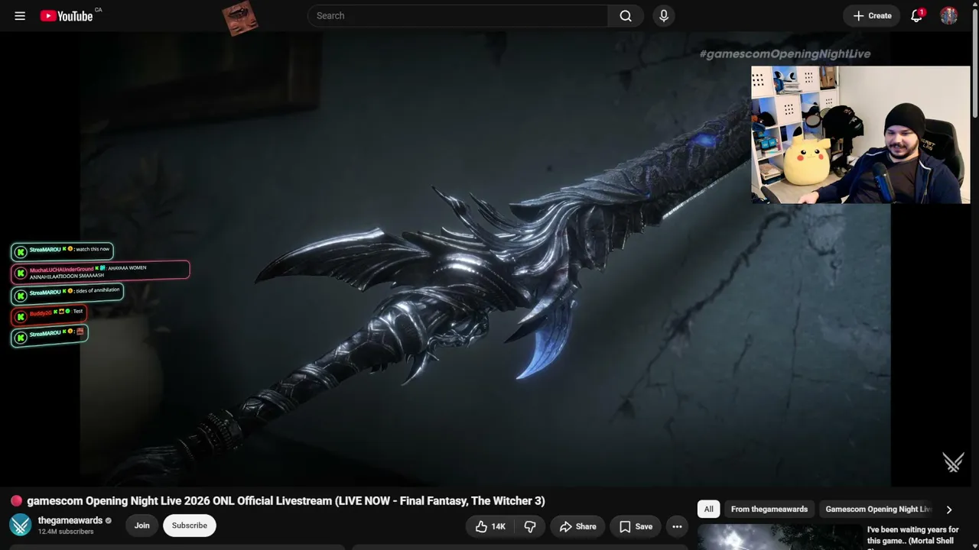Share this livestream

(x=577, y=526)
